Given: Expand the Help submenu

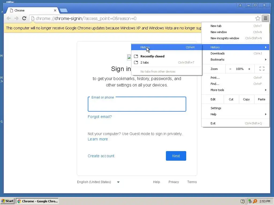Looking at the screenshot, I should point(235,114).
